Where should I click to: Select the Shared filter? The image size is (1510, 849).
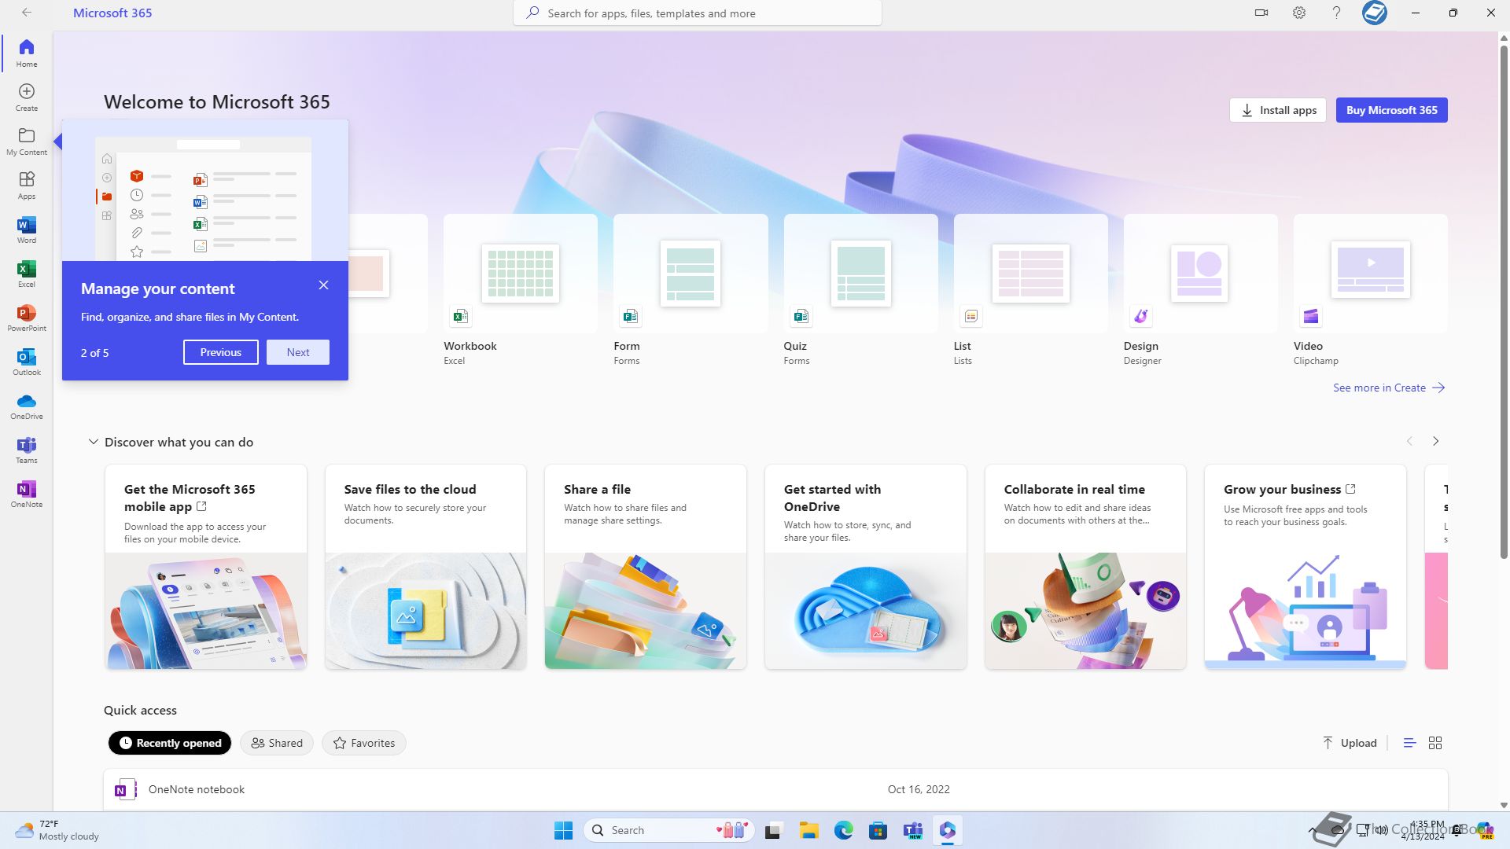(277, 743)
